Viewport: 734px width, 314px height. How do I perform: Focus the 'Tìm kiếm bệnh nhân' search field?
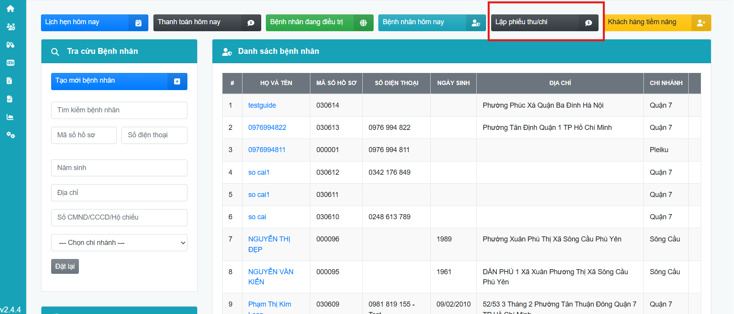[119, 110]
